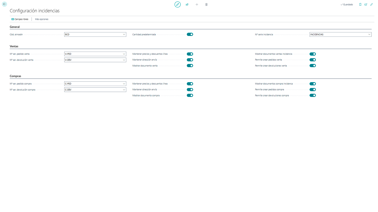Click the Campos libres icon

pyautogui.click(x=13, y=19)
